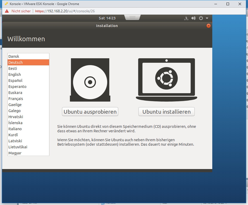Viewport: 248px width, 205px height.
Task: Select Hrvatski language
Action: tap(28, 117)
